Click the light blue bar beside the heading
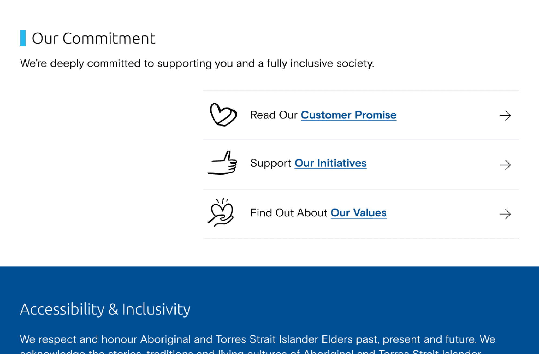 pyautogui.click(x=23, y=38)
